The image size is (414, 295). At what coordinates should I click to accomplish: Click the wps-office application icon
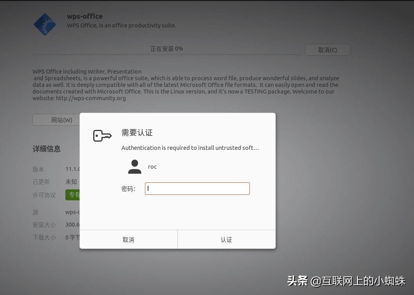click(x=45, y=24)
